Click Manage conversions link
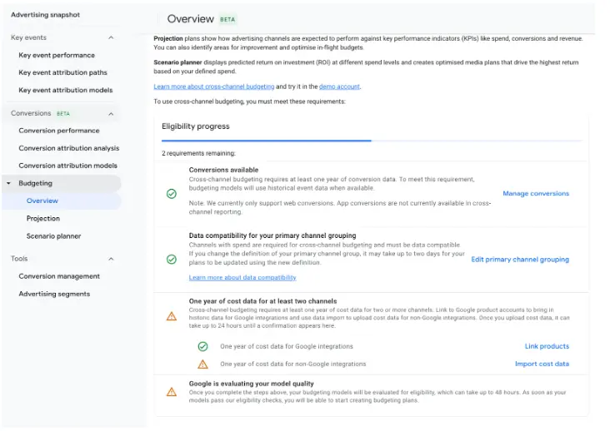Viewport: 610px width, 431px height. pyautogui.click(x=536, y=193)
